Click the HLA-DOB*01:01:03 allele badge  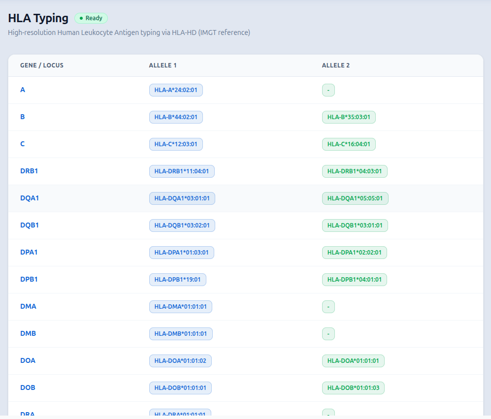click(353, 388)
